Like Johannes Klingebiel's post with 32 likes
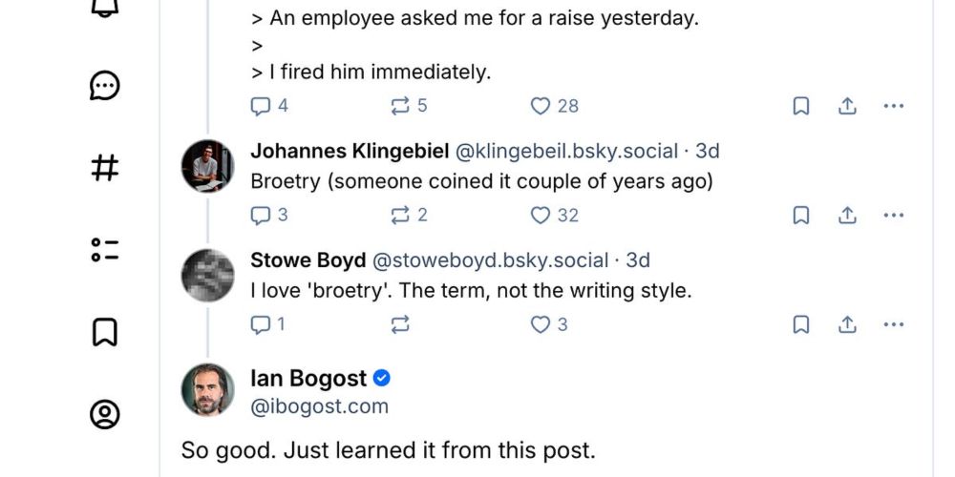 [x=541, y=216]
